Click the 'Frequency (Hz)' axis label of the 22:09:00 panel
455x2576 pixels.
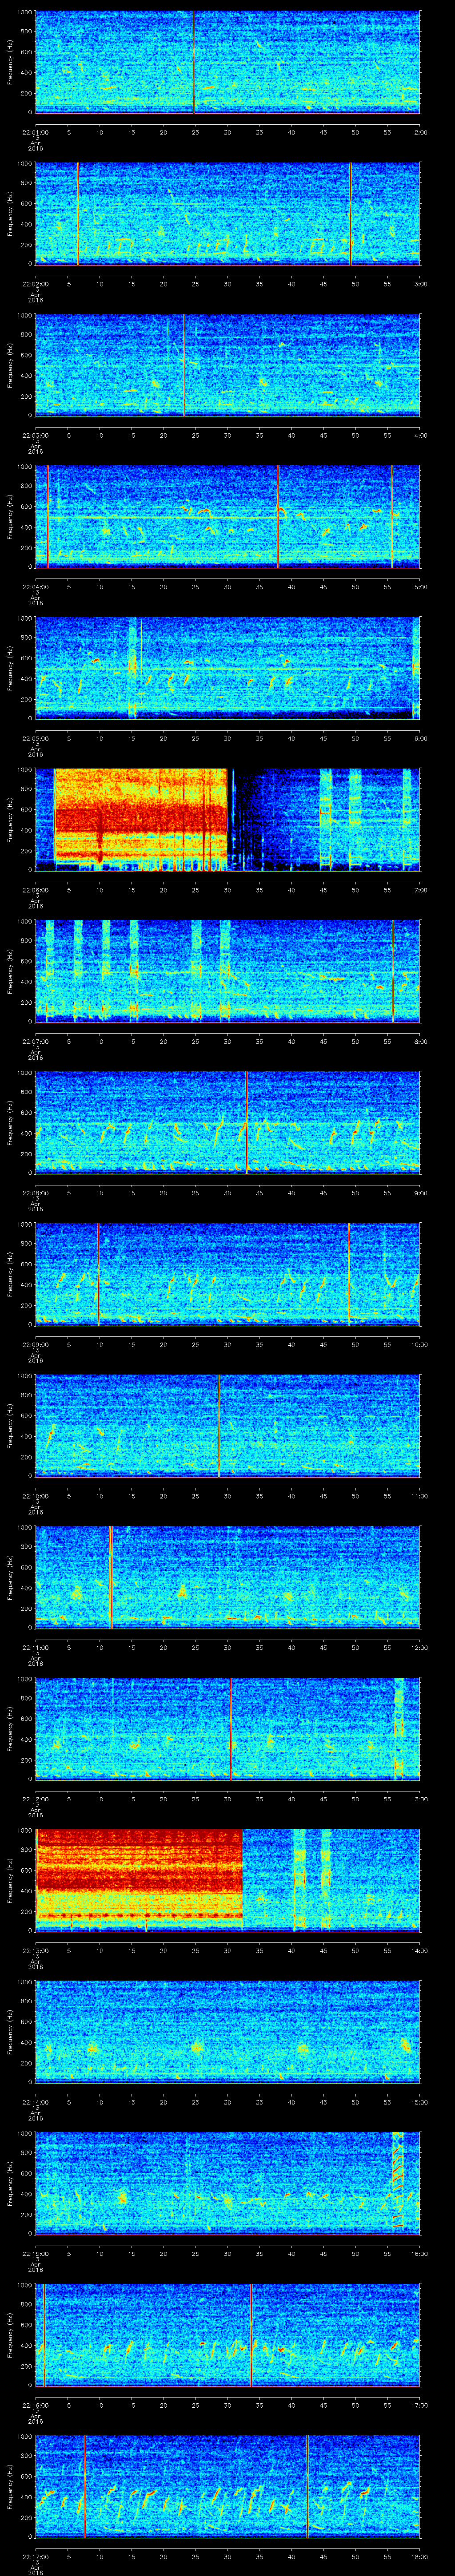[10, 1274]
